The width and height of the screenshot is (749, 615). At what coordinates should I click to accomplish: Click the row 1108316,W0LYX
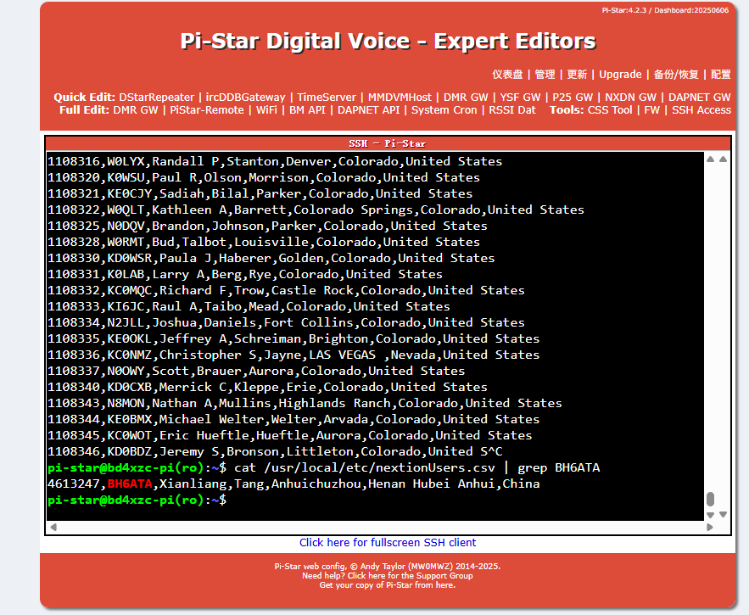275,161
